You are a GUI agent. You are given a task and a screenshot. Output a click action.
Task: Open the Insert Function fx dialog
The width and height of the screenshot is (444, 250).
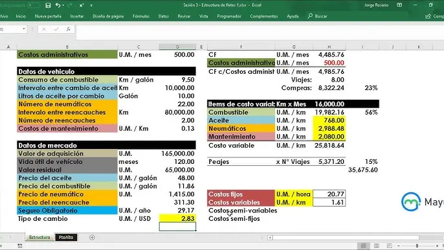tap(68, 29)
